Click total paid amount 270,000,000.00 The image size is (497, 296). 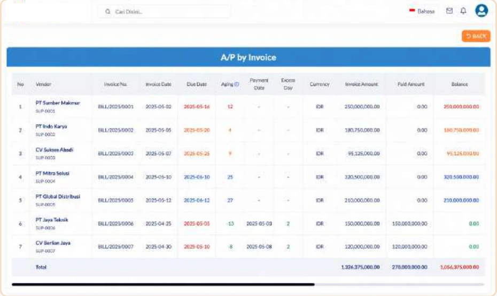pyautogui.click(x=409, y=267)
